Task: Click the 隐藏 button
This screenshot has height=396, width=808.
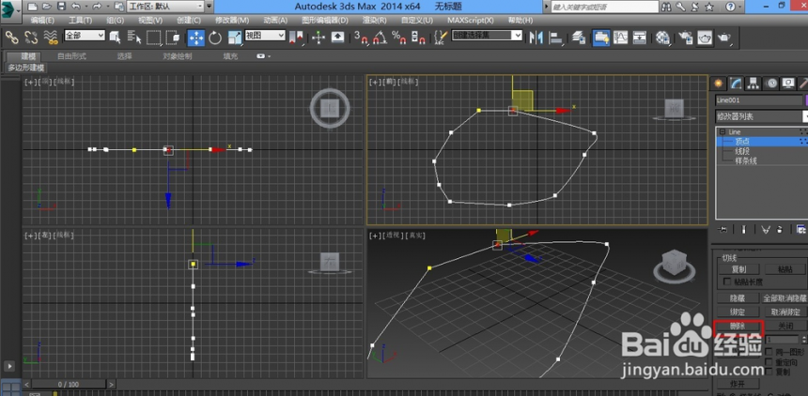Action: coord(738,298)
